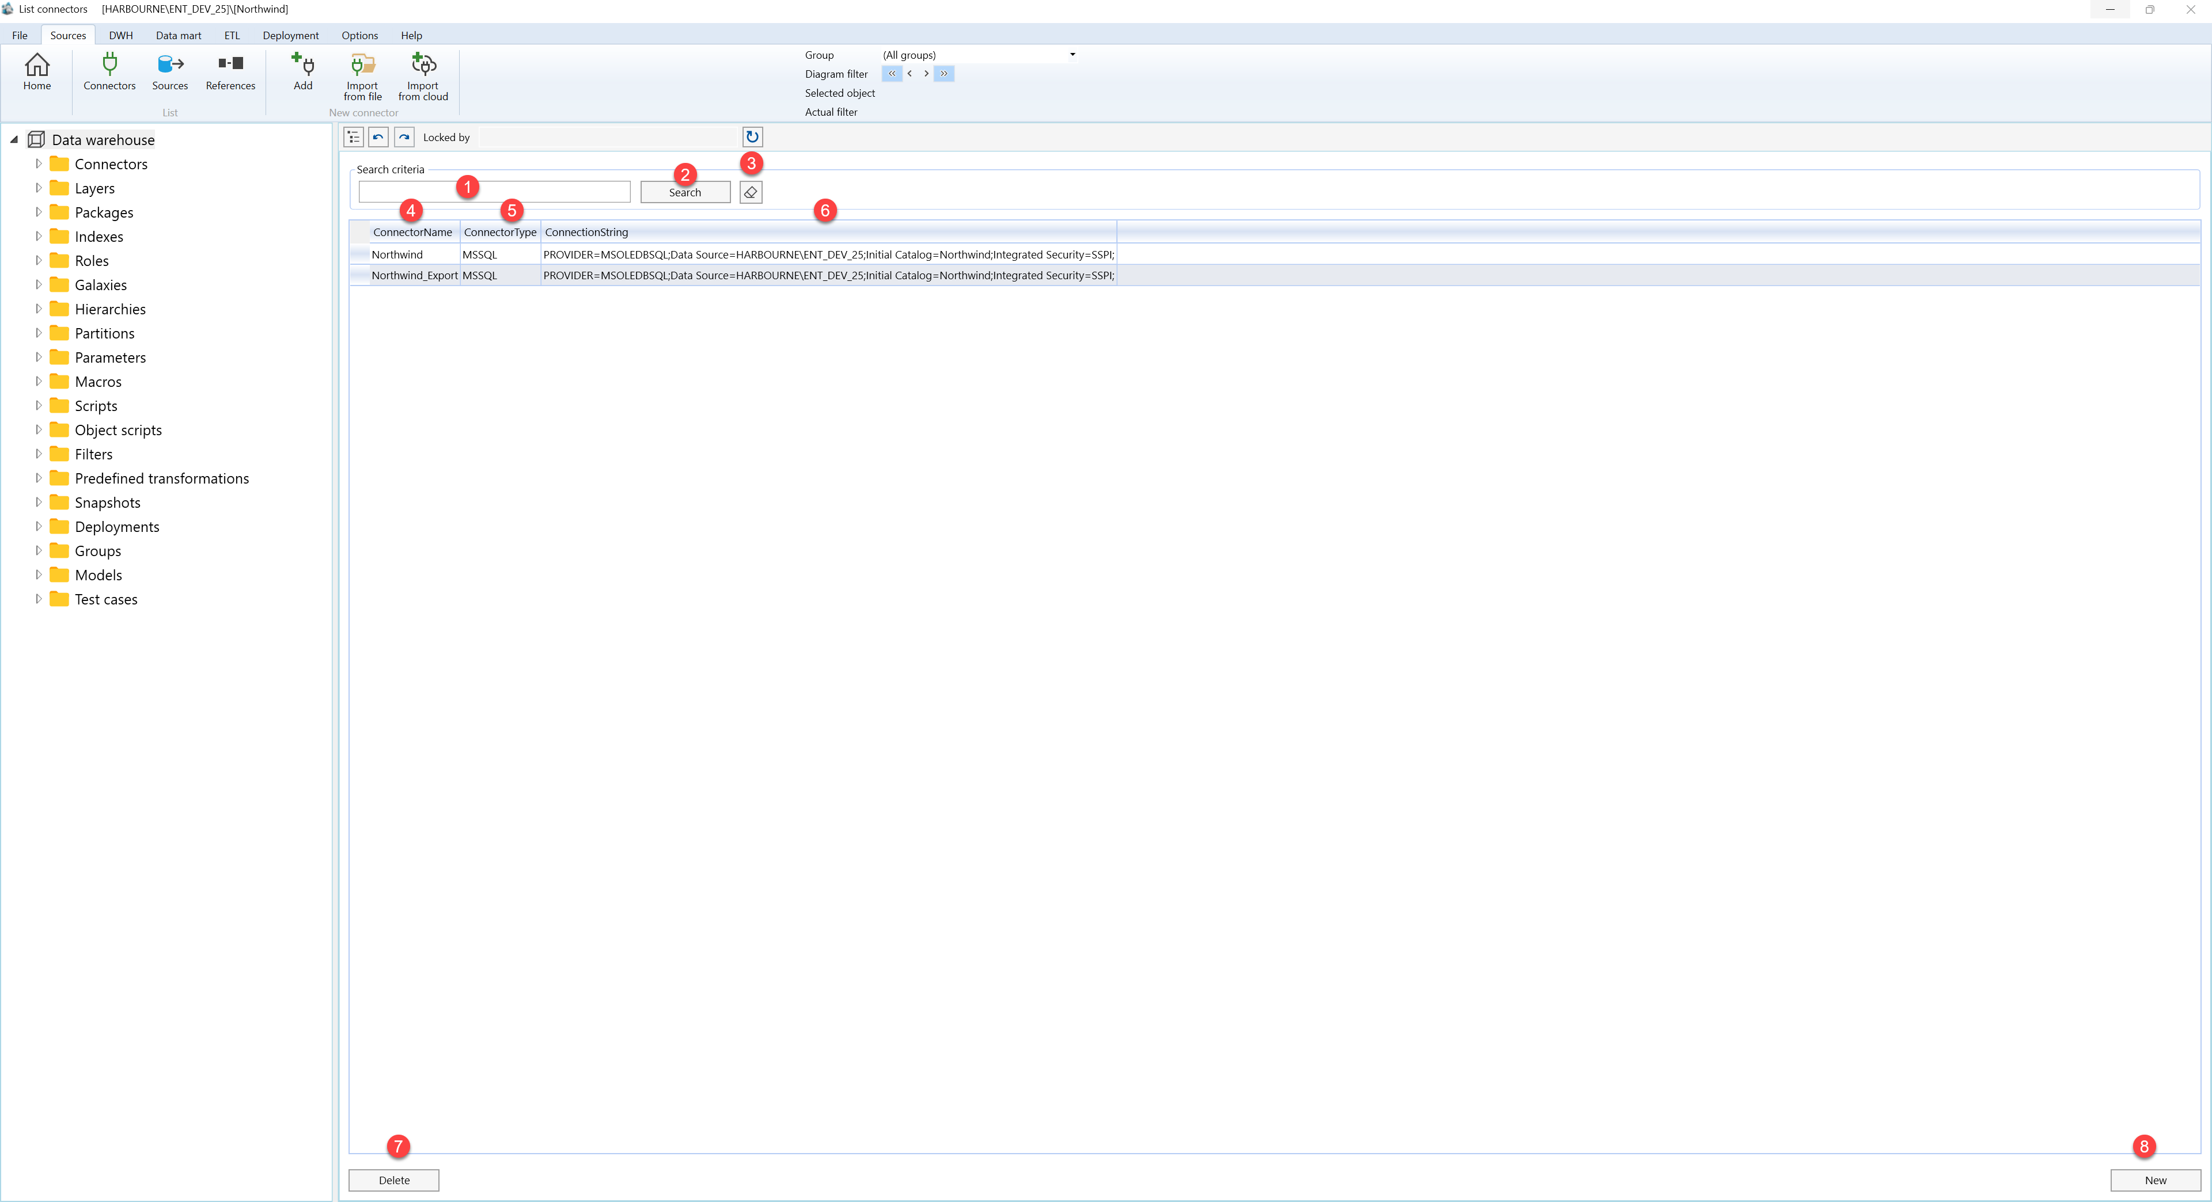
Task: Click the redo arrow icon
Action: click(x=404, y=137)
